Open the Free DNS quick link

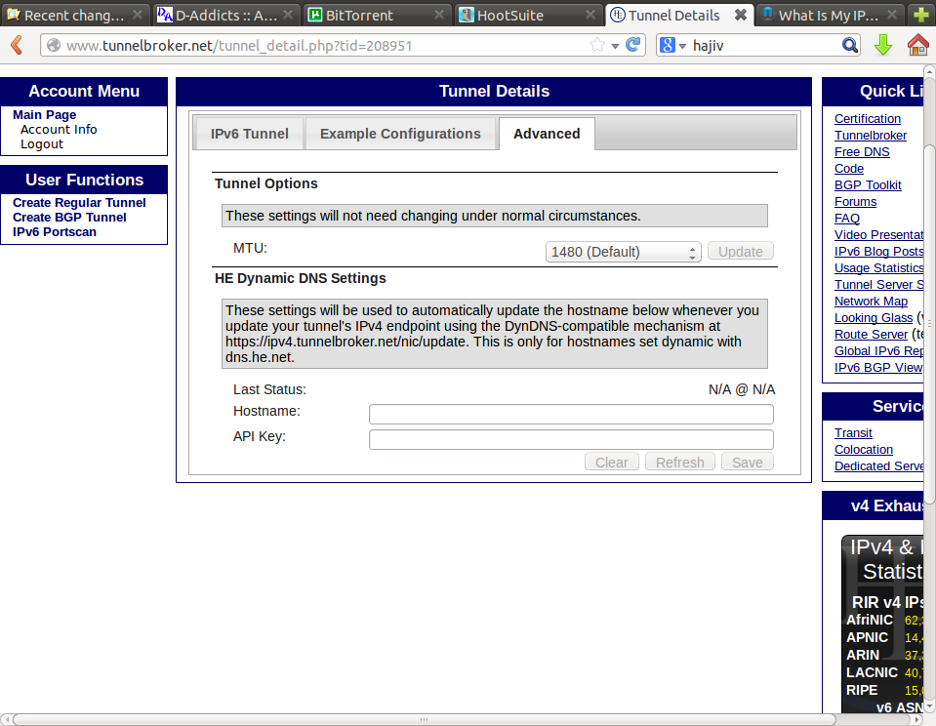862,152
